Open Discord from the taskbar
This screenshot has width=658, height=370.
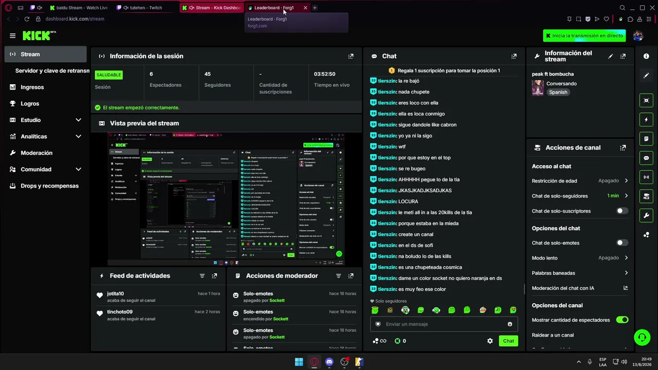click(x=330, y=362)
